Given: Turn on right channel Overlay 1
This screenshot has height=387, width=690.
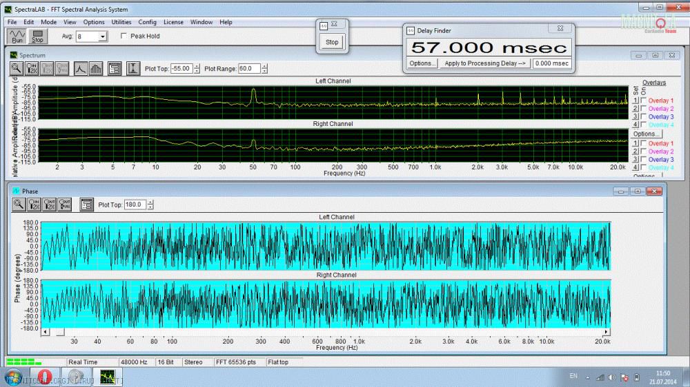Looking at the screenshot, I should coord(643,143).
